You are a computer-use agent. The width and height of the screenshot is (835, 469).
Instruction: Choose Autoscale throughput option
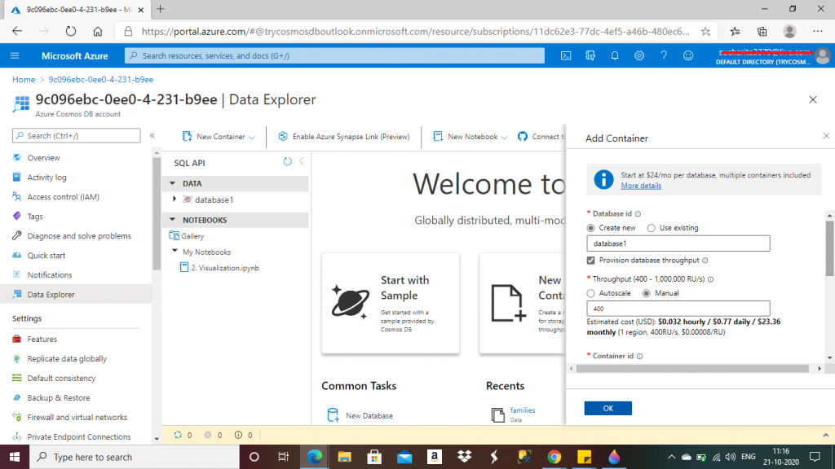591,293
